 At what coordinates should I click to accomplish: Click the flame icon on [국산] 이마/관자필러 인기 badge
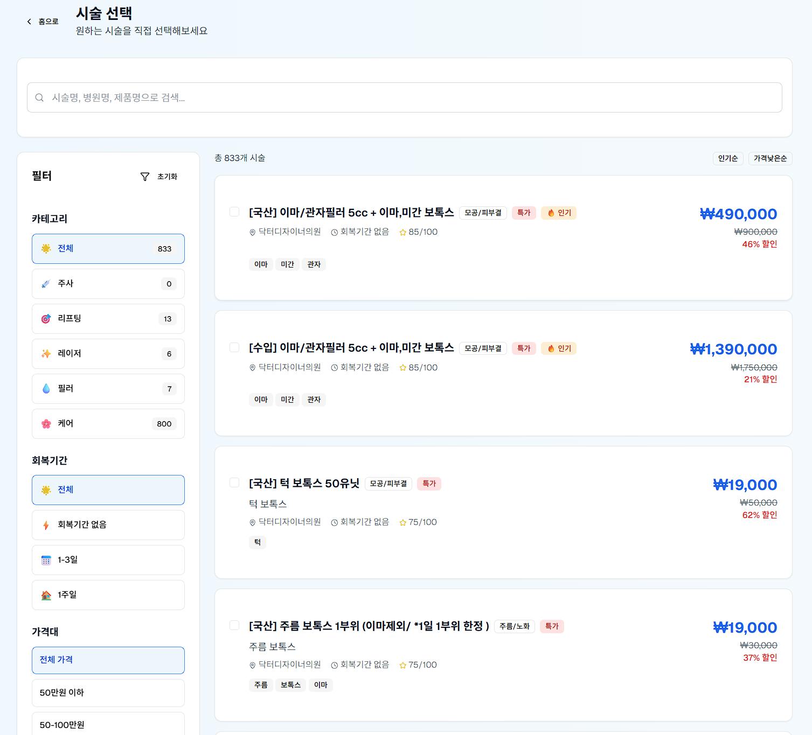click(551, 213)
